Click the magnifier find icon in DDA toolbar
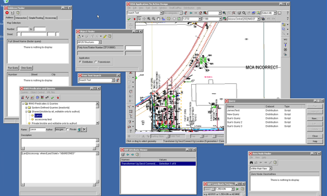Image resolution: width=327 pixels, height=196 pixels. tap(244, 13)
